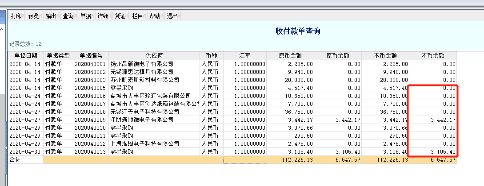Open 预览 print preview
The image size is (484, 186).
(34, 16)
